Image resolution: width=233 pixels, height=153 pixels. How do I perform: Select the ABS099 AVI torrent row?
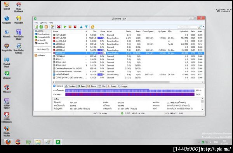[129, 50]
